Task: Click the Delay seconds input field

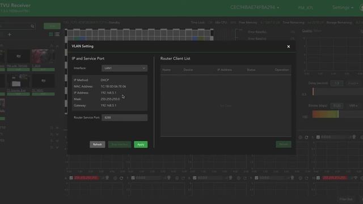Action: (337, 83)
